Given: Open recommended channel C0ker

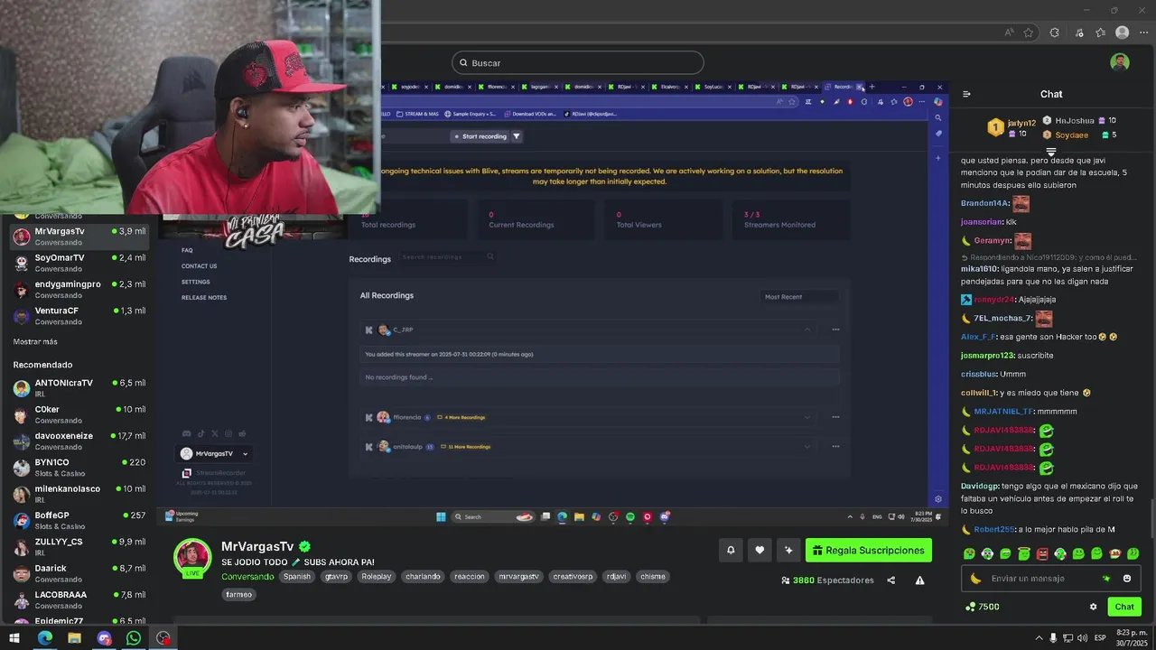Looking at the screenshot, I should (x=79, y=414).
